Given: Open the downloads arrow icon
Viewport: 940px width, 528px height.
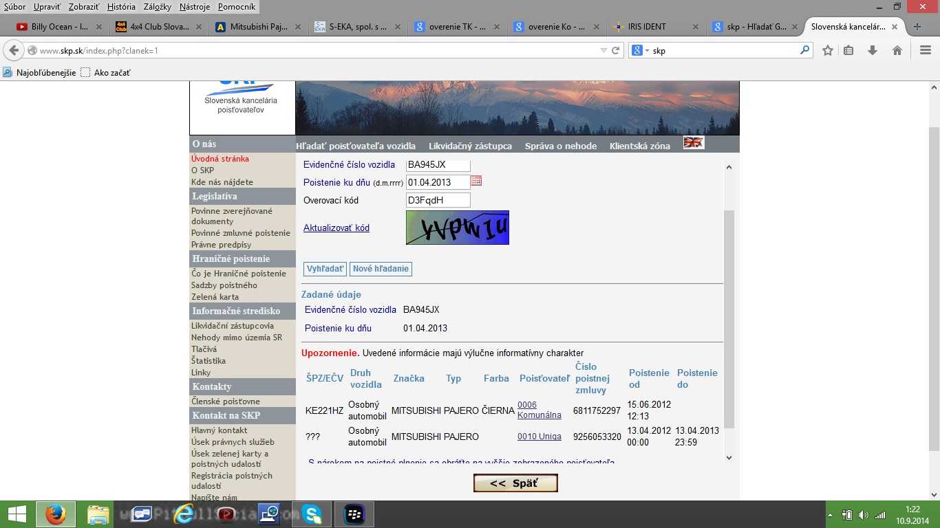Looking at the screenshot, I should point(873,50).
